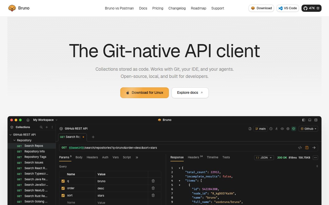This screenshot has height=205, width=329.
Task: Collapse the Repository folder
Action: (14, 140)
